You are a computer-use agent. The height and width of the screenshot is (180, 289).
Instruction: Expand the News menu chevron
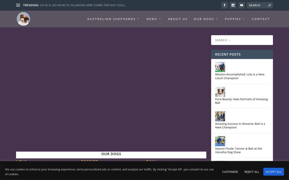(x=160, y=19)
